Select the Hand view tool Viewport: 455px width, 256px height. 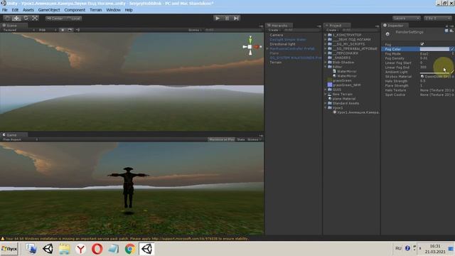pyautogui.click(x=7, y=18)
